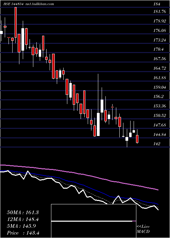Click the tallest red candlestick reaching 184
Viewport: 170px width, 238px height.
(x=16, y=22)
